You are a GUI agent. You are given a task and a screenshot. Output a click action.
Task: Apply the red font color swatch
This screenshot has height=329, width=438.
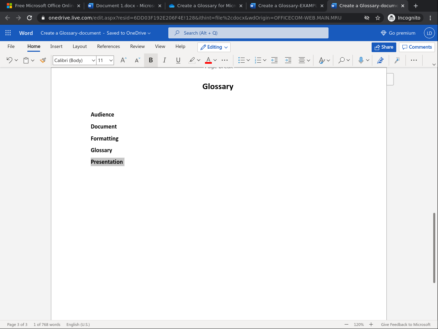(208, 60)
